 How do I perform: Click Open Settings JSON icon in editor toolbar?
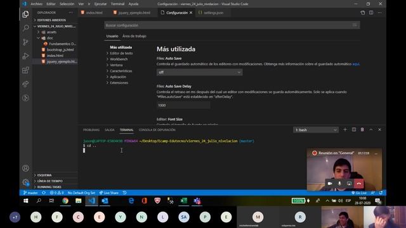[x=362, y=13]
